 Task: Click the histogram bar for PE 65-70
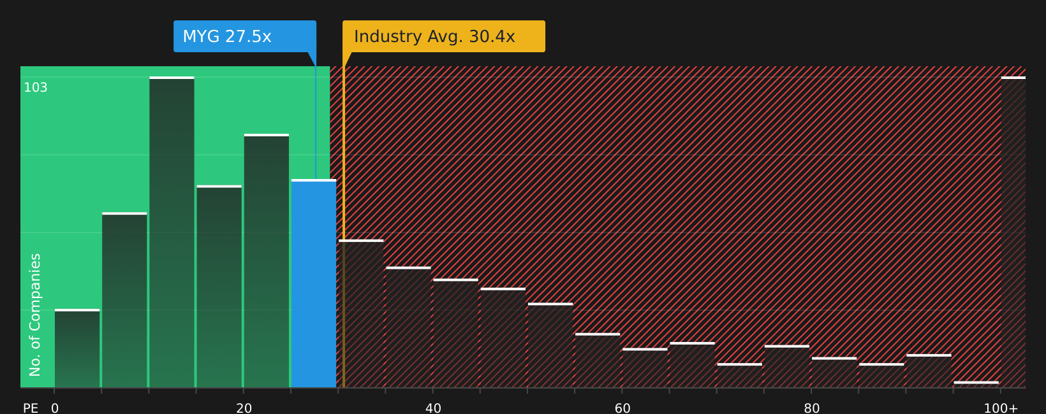coord(692,365)
